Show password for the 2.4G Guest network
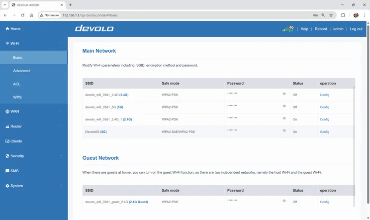Viewport: 370px width, 220px height. (284, 201)
